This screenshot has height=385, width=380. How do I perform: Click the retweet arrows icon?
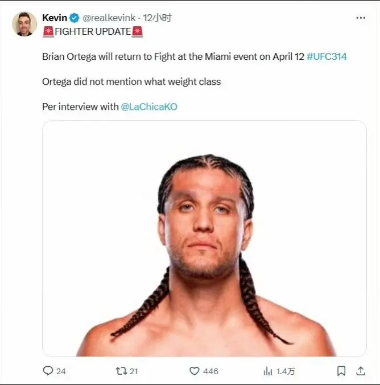point(121,371)
